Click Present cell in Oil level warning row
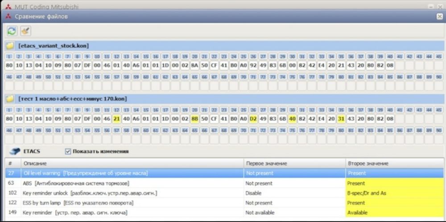Image resolution: width=446 pixels, height=222 pixels. (x=395, y=173)
